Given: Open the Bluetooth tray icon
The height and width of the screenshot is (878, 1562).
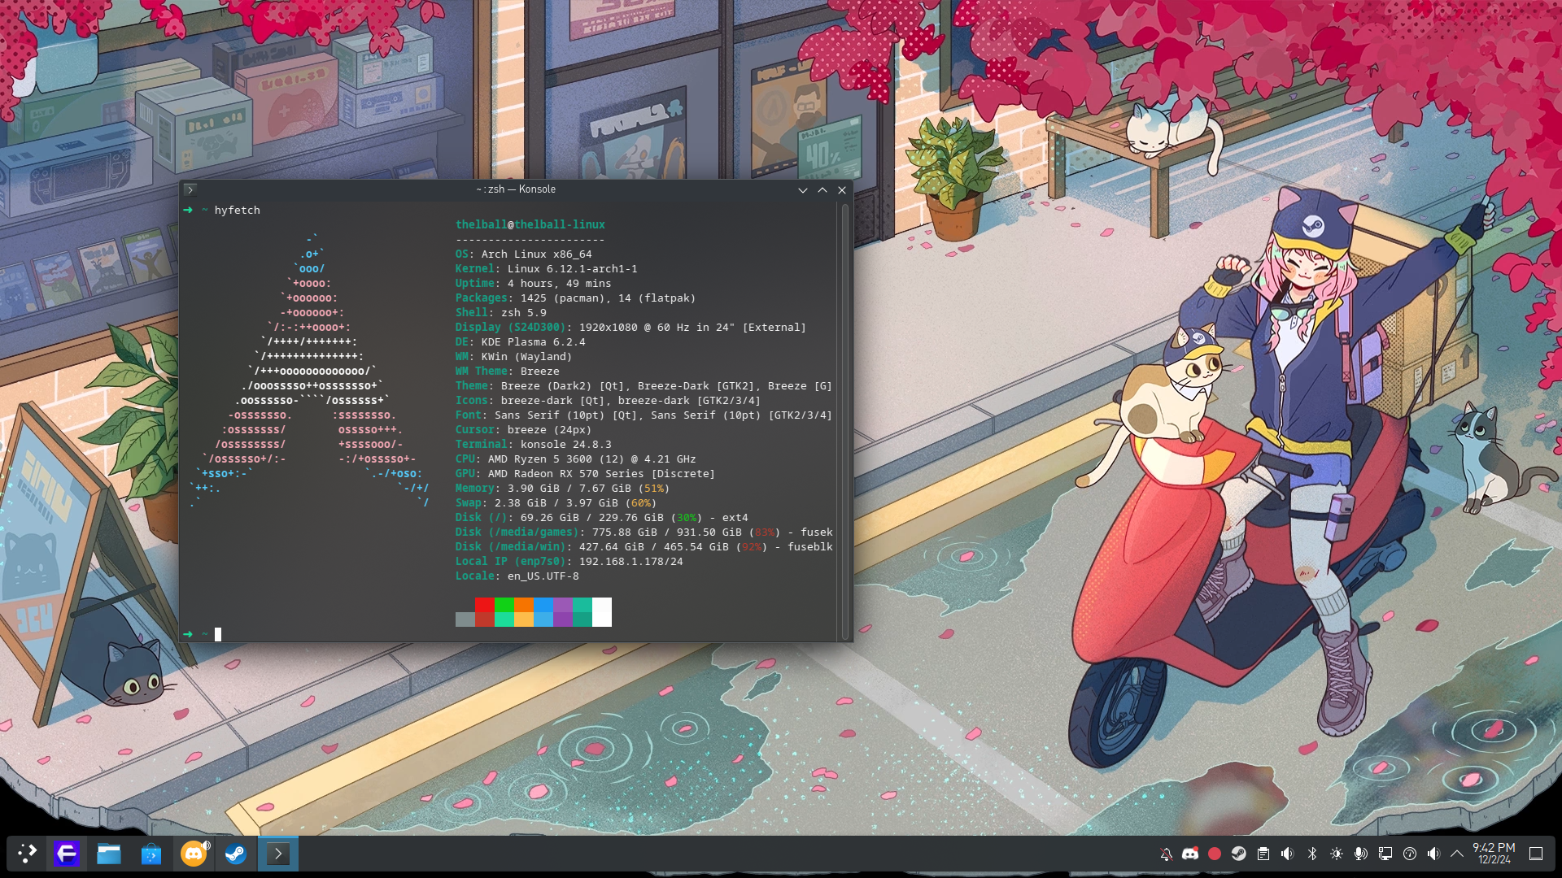Looking at the screenshot, I should (1312, 854).
